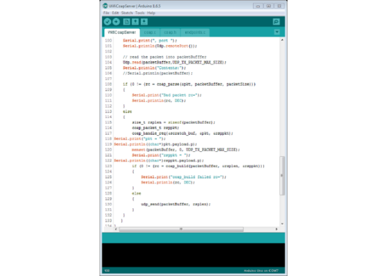This screenshot has width=387, height=276.
Task: Save the sketch with Save icon
Action: pos(144,21)
